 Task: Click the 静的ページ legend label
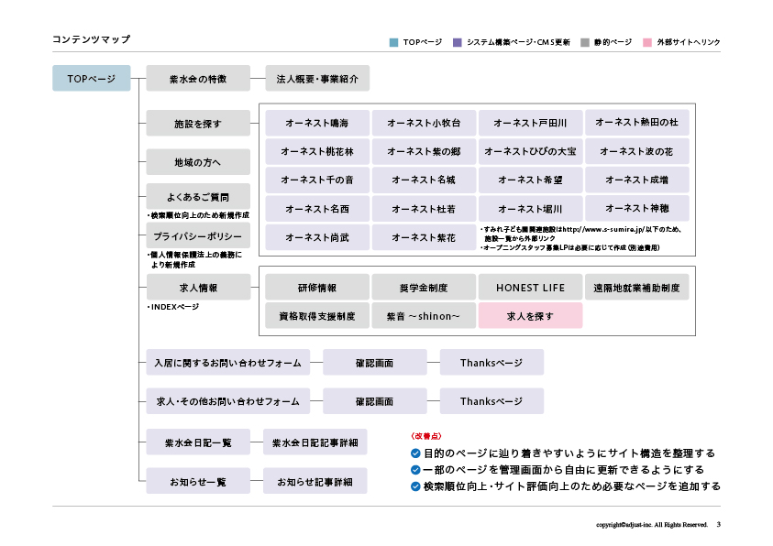coord(613,42)
